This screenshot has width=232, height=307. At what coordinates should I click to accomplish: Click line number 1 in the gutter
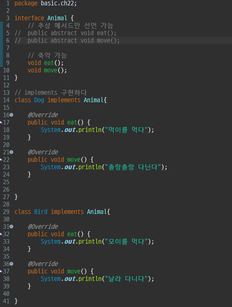8,3
